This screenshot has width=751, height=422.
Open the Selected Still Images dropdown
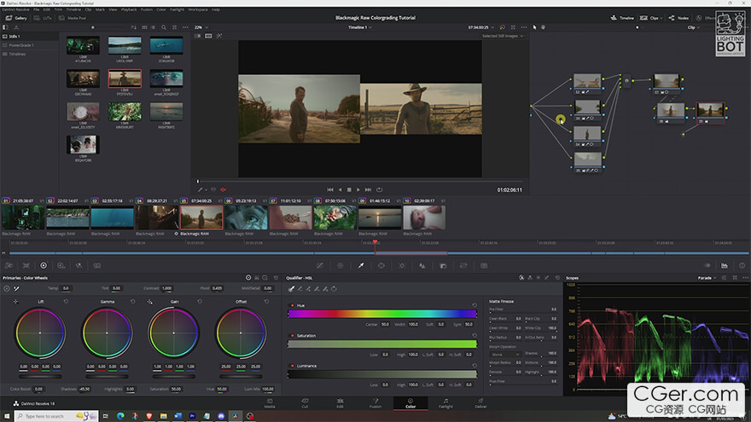[x=503, y=36]
